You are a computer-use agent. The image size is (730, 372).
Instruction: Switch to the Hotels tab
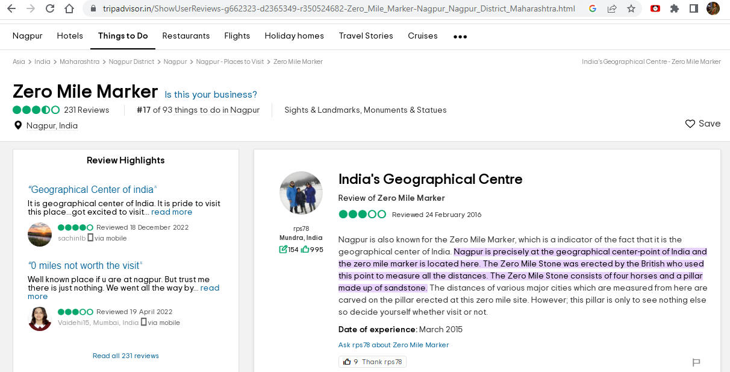[70, 36]
